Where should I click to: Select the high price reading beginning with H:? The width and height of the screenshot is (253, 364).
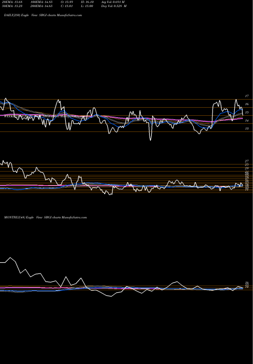click(x=87, y=2)
